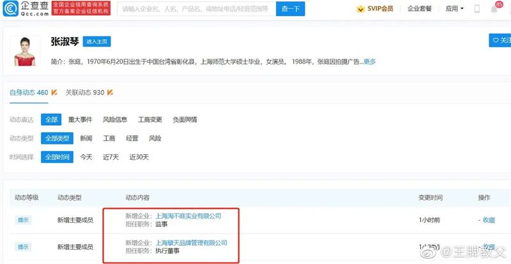
Task: Open 上海淘不庭实业有限公司 company link
Action: (x=188, y=216)
